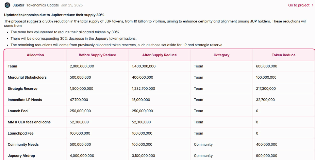Select the Token Reduce column header
Screen dimensions: 315x160
(x=284, y=55)
